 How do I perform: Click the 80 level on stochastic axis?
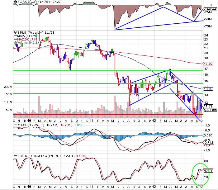(x=206, y=161)
